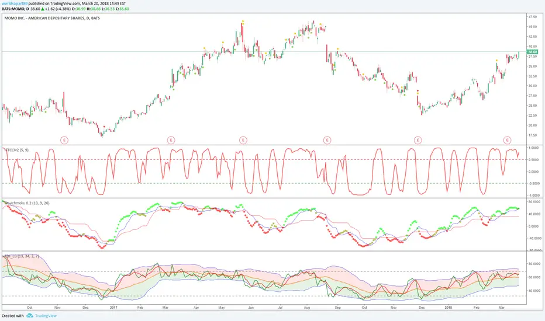Click the 42.50 price axis label

[x=532, y=36]
